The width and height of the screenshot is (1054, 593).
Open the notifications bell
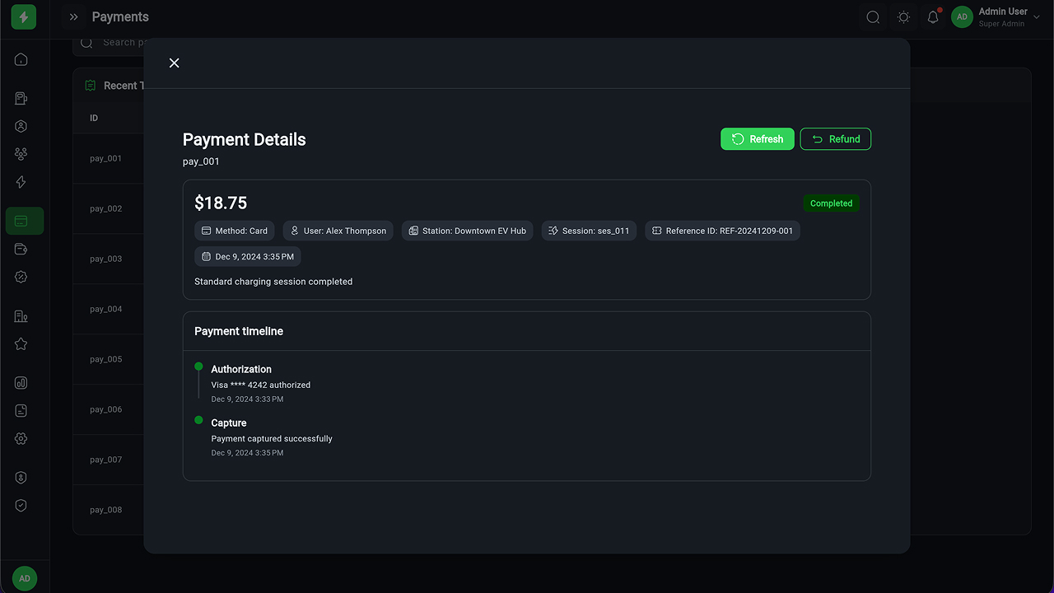[x=933, y=17]
